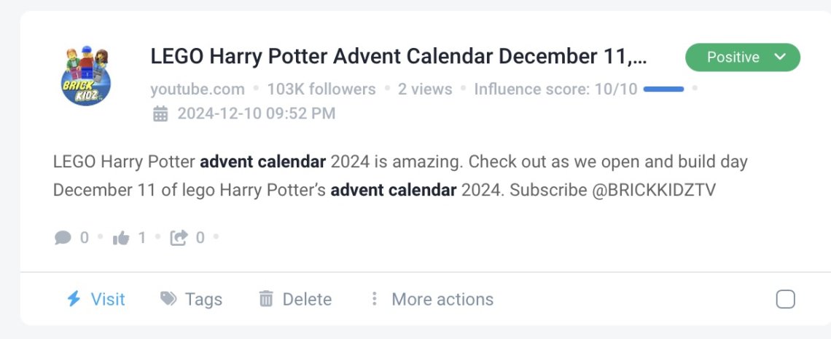Click the comment bubble icon
This screenshot has height=339, width=831.
coord(63,238)
